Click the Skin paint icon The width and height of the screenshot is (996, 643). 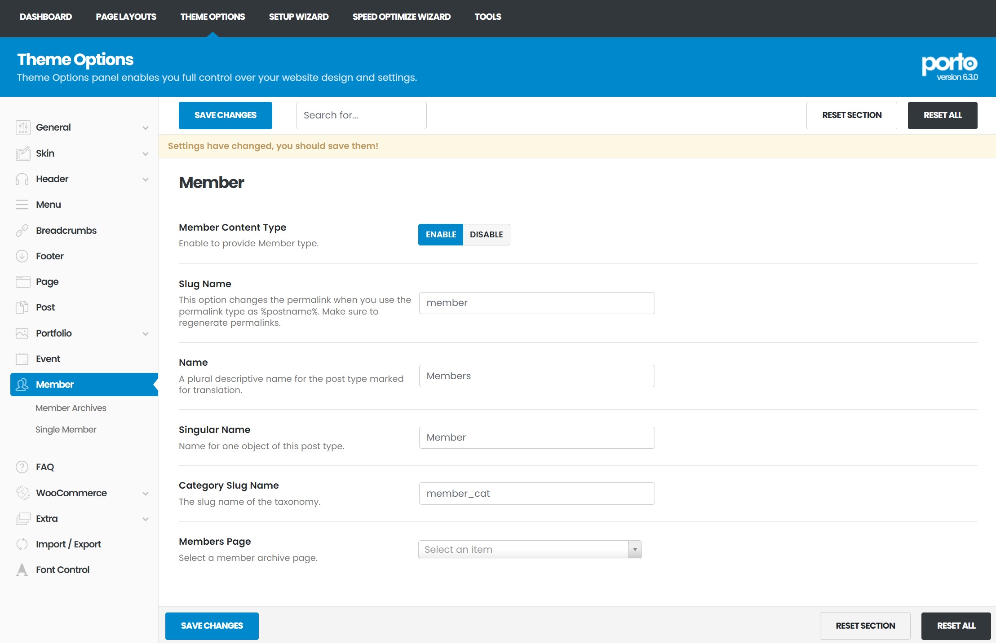(x=22, y=153)
